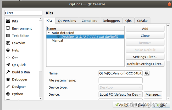Click the File system name input field
The height and width of the screenshot is (110, 172).
pyautogui.click(x=121, y=80)
